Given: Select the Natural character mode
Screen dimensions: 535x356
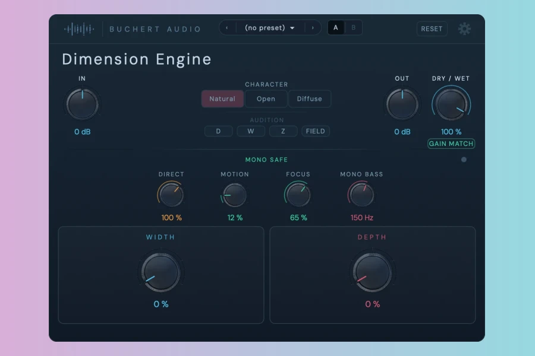Looking at the screenshot, I should 222,99.
